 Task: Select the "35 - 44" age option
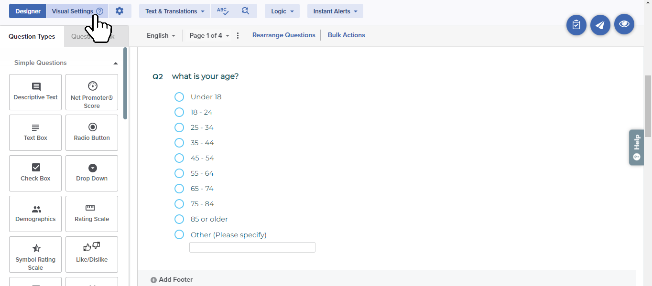tap(179, 143)
